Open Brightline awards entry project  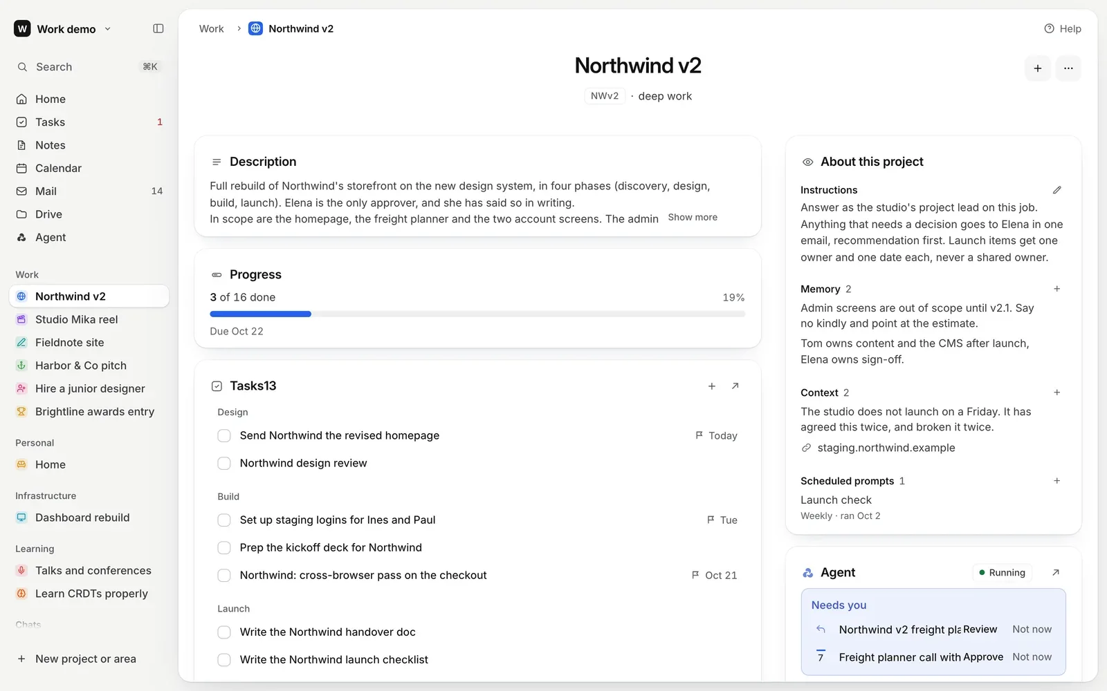coord(89,411)
